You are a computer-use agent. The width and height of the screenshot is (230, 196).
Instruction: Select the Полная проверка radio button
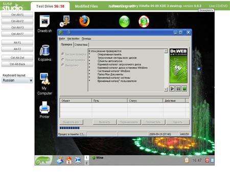click(63, 60)
